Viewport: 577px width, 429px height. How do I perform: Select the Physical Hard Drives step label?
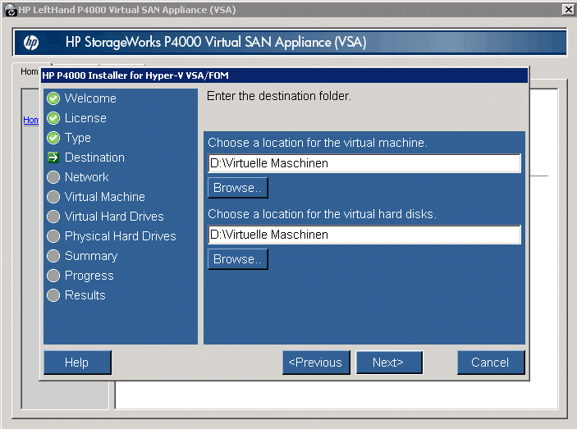pyautogui.click(x=121, y=236)
